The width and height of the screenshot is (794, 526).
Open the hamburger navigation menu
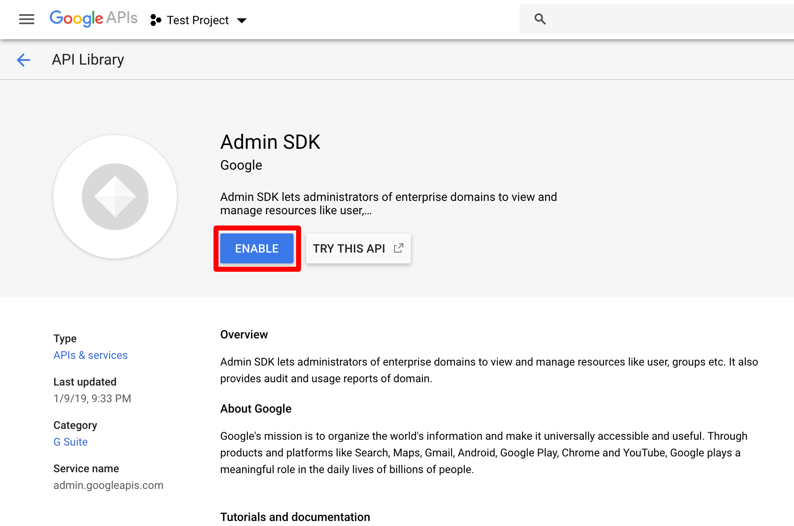27,19
